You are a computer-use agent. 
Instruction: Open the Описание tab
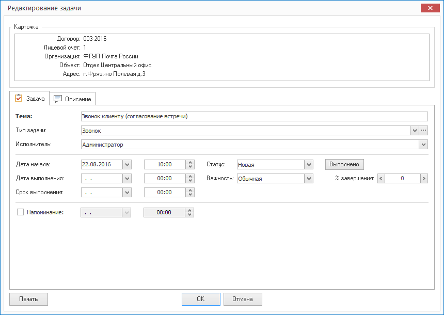(72, 99)
